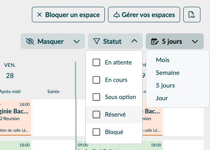Click the calendar edit icon beside 5 jours
210x150 pixels.
155,41
